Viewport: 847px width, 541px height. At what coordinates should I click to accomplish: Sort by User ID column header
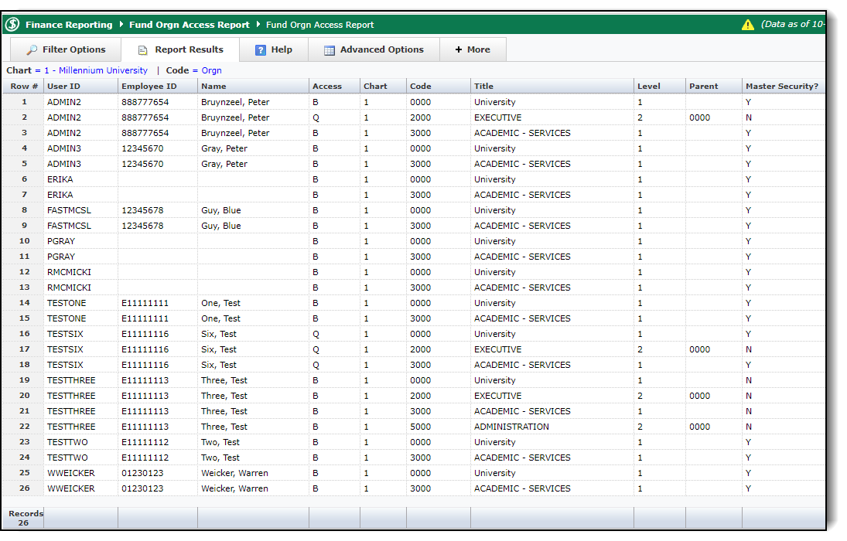(x=63, y=87)
